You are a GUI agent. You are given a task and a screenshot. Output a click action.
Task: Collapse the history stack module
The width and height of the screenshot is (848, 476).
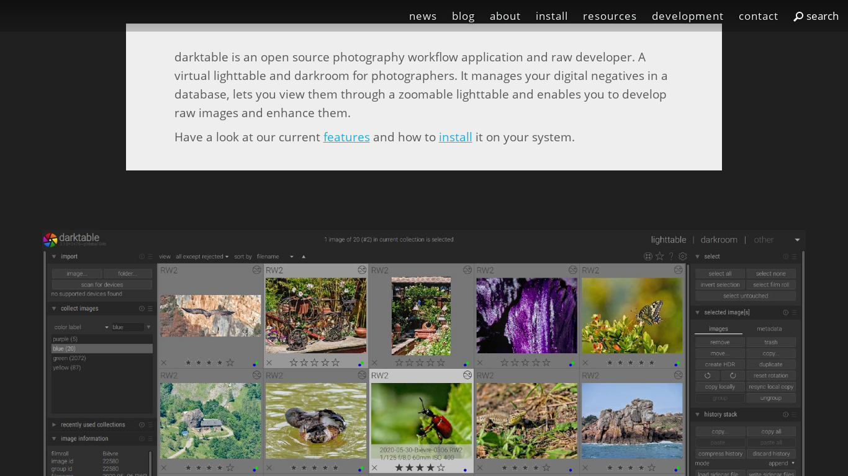[697, 415]
